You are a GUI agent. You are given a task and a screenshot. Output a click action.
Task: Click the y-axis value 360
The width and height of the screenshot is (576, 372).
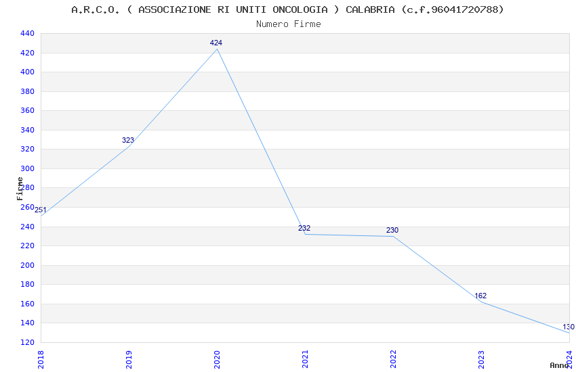pos(27,111)
